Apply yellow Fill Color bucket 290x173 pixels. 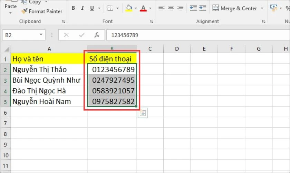click(129, 8)
